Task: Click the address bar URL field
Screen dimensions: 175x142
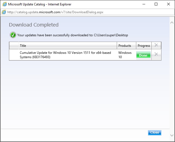Action: tap(87, 12)
